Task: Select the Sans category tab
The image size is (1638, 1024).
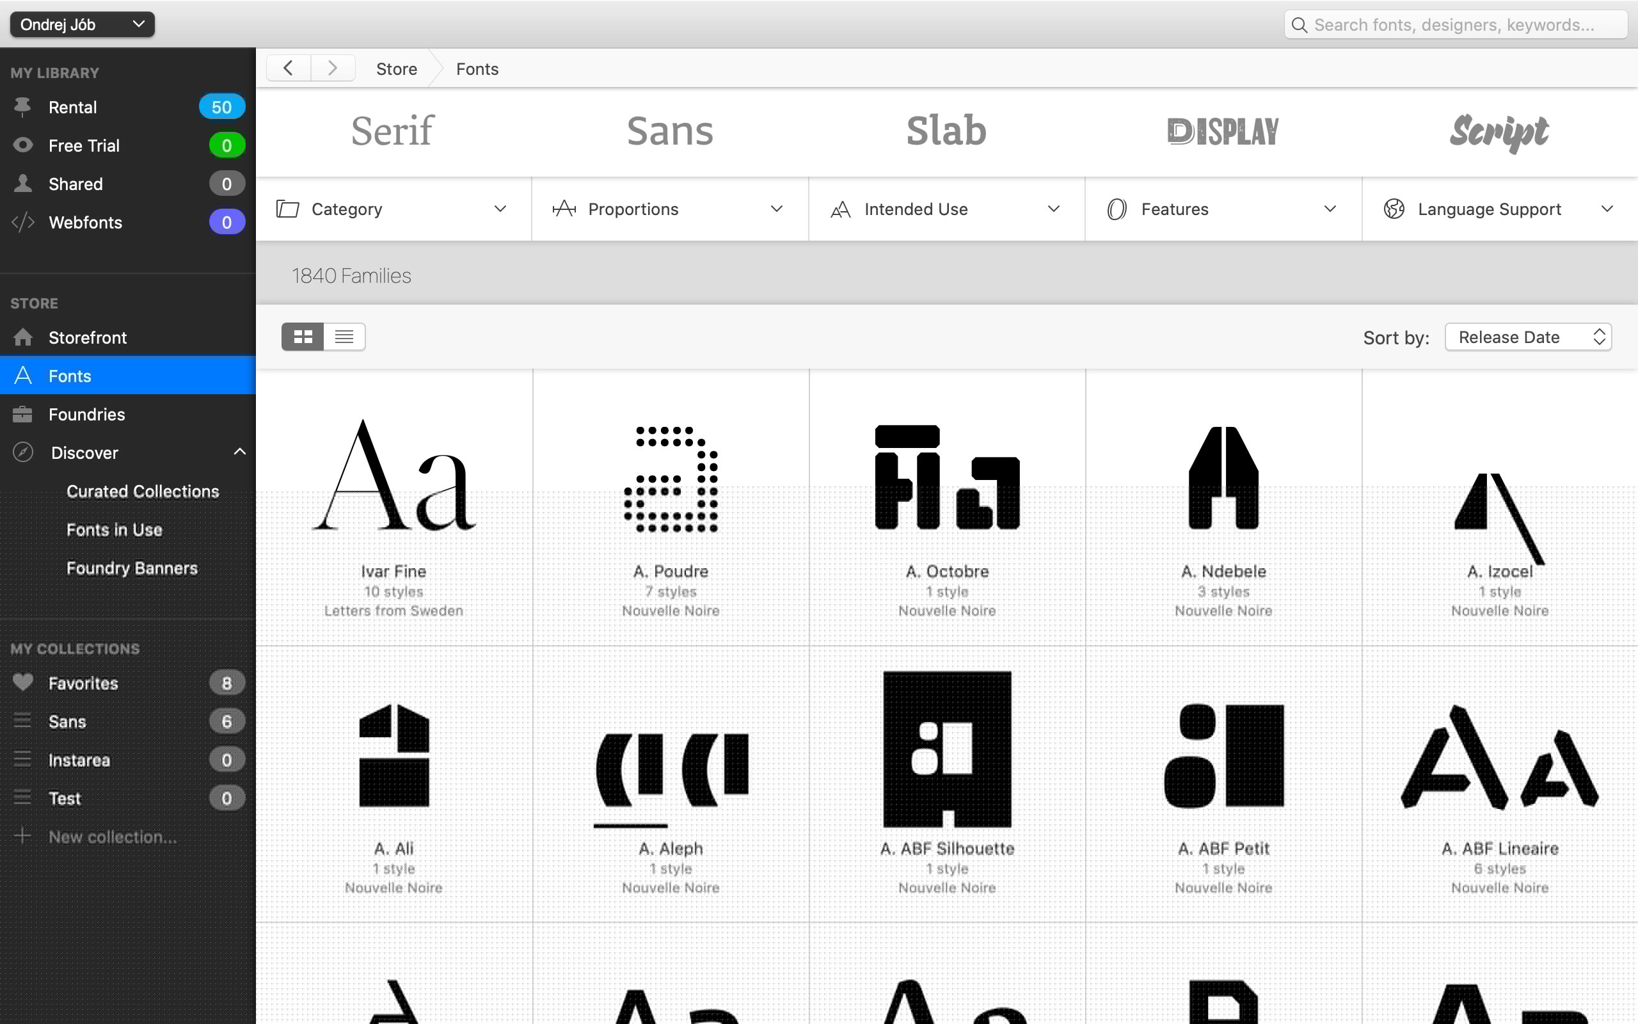Action: click(670, 130)
